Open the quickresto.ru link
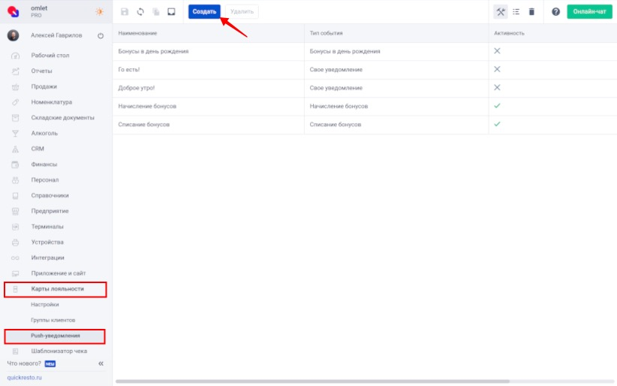The width and height of the screenshot is (617, 386). 25,378
